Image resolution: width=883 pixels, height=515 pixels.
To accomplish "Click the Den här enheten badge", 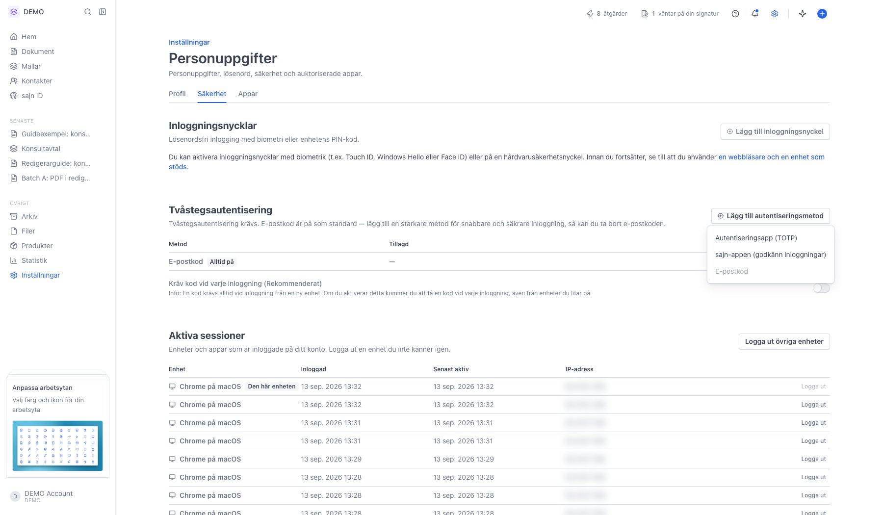I will (x=272, y=386).
